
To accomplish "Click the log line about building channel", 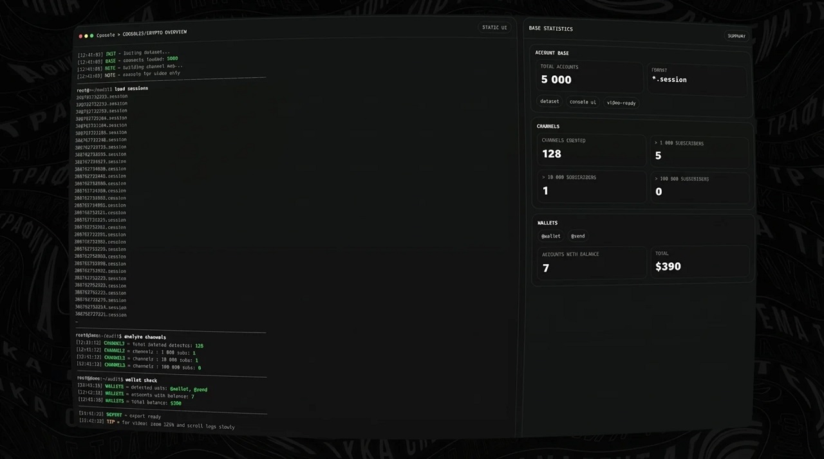I will coord(130,67).
